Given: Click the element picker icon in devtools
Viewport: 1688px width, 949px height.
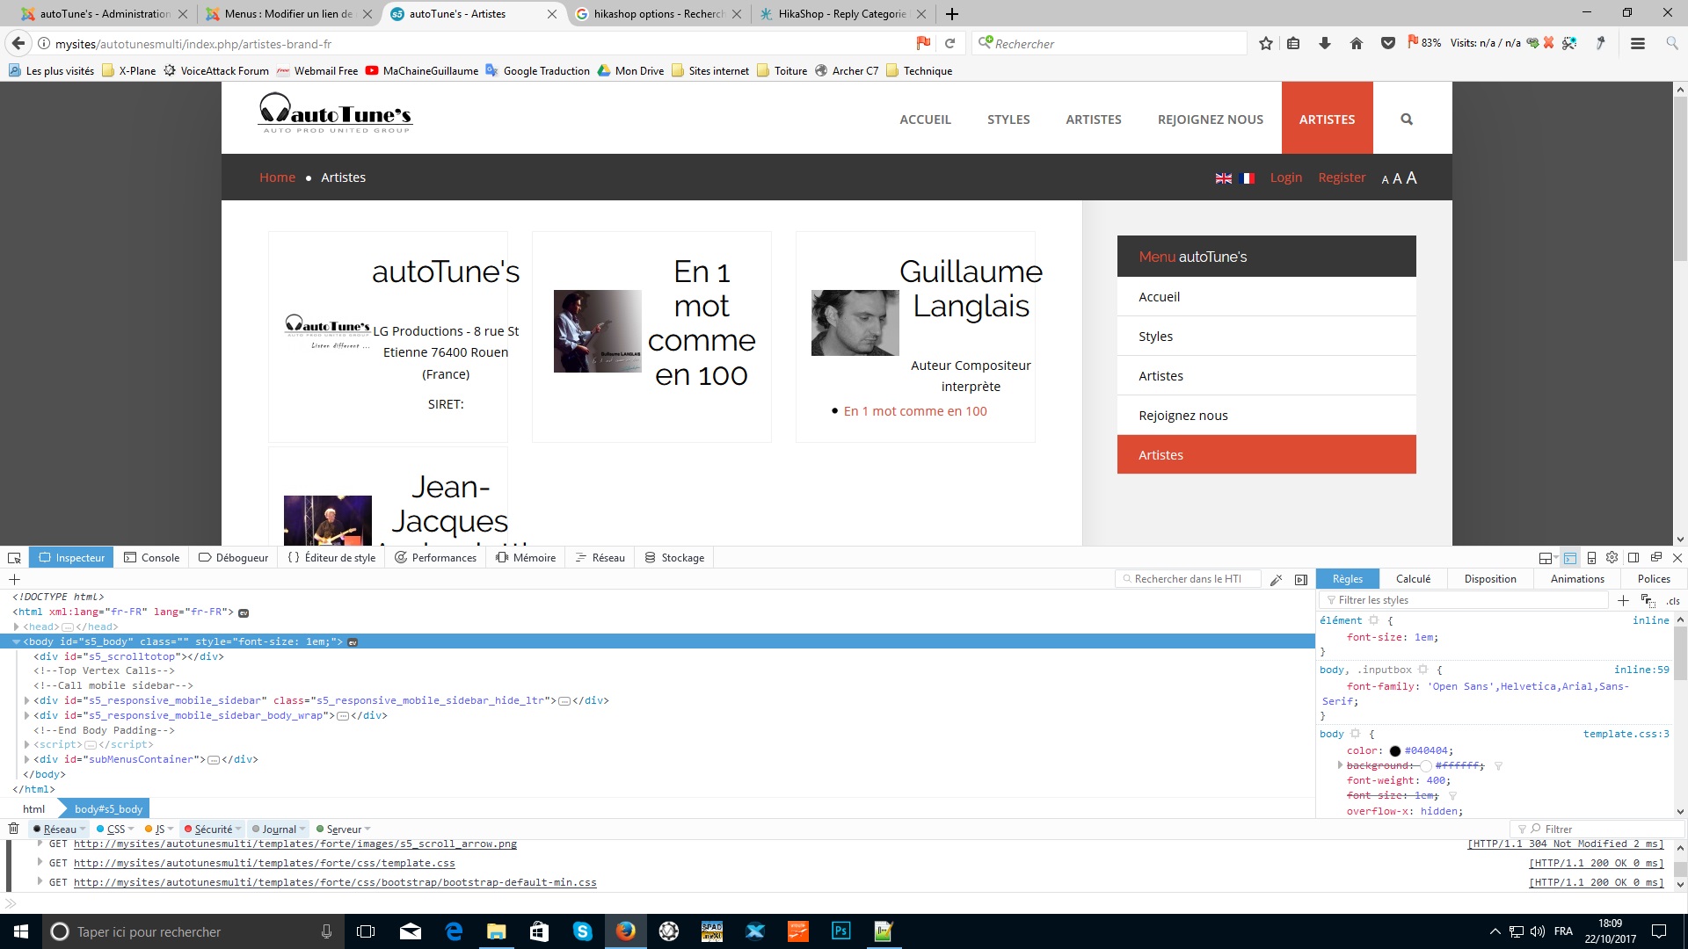Looking at the screenshot, I should coord(14,558).
